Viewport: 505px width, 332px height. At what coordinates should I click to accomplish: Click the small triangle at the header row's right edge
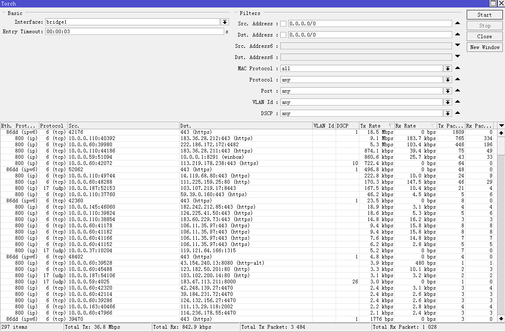pyautogui.click(x=501, y=125)
